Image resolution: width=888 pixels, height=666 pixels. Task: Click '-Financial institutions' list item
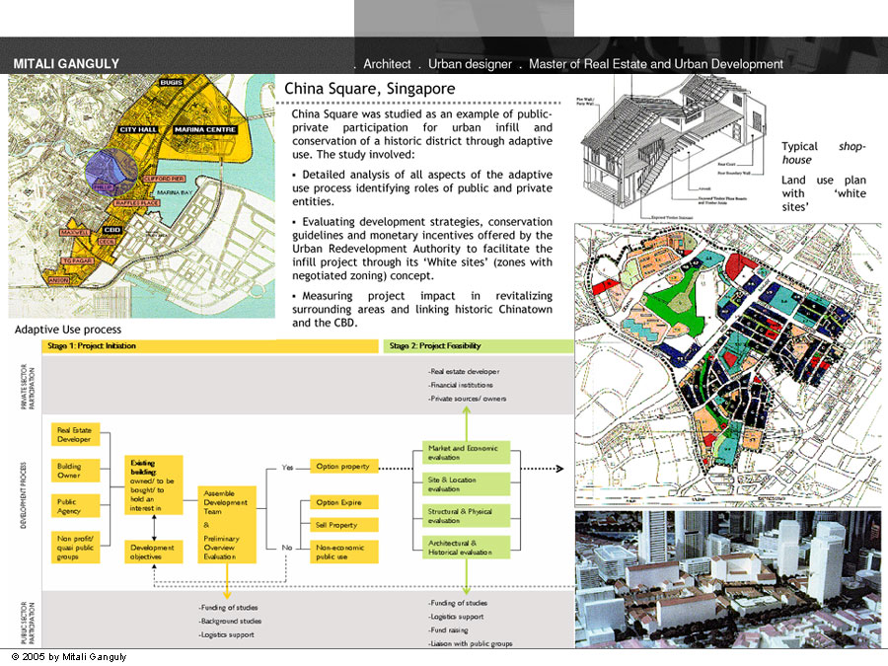click(x=461, y=385)
